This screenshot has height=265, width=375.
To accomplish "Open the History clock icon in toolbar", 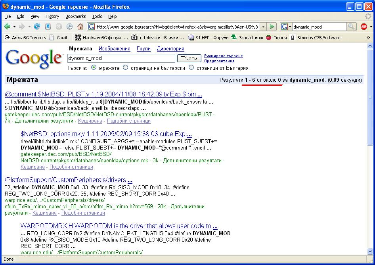I will point(69,27).
